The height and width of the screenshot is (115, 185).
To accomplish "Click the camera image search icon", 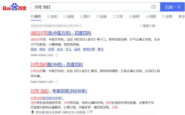I will point(153,7).
